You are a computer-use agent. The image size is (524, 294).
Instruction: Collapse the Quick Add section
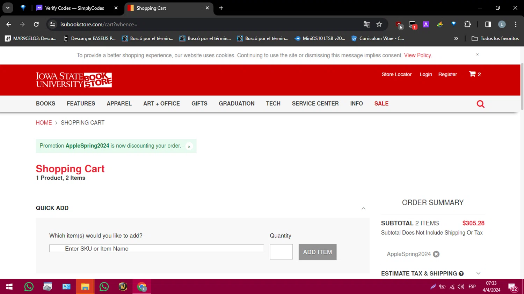click(363, 208)
